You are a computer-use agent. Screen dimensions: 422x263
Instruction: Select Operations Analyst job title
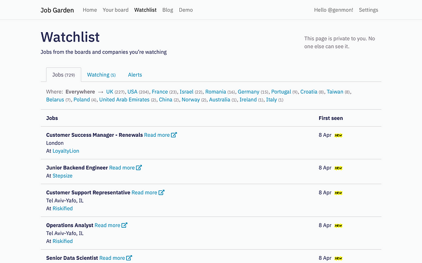pos(70,226)
